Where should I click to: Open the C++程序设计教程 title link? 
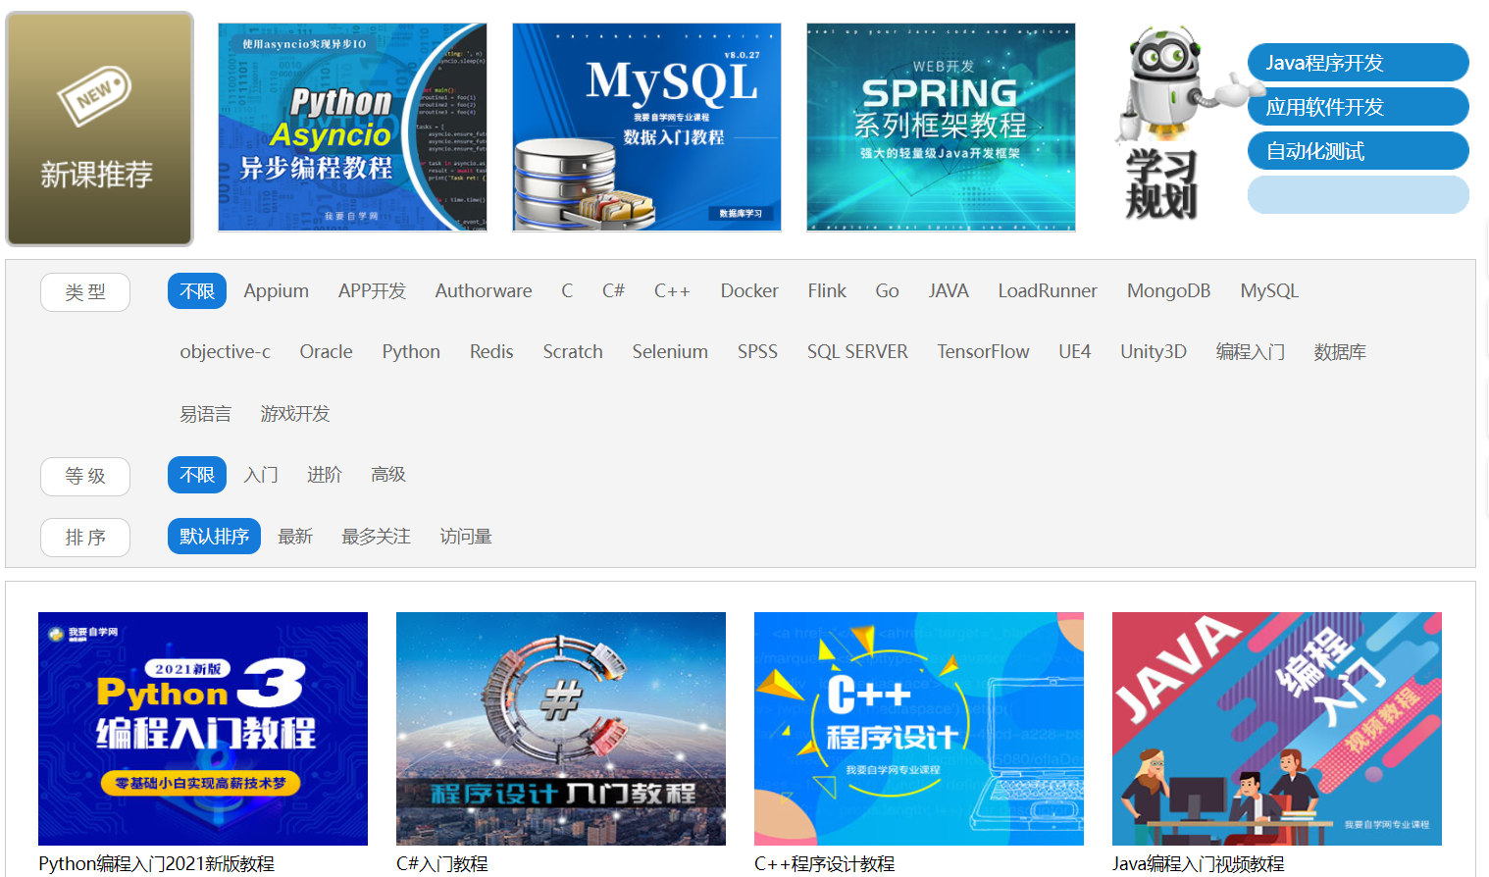(x=825, y=864)
